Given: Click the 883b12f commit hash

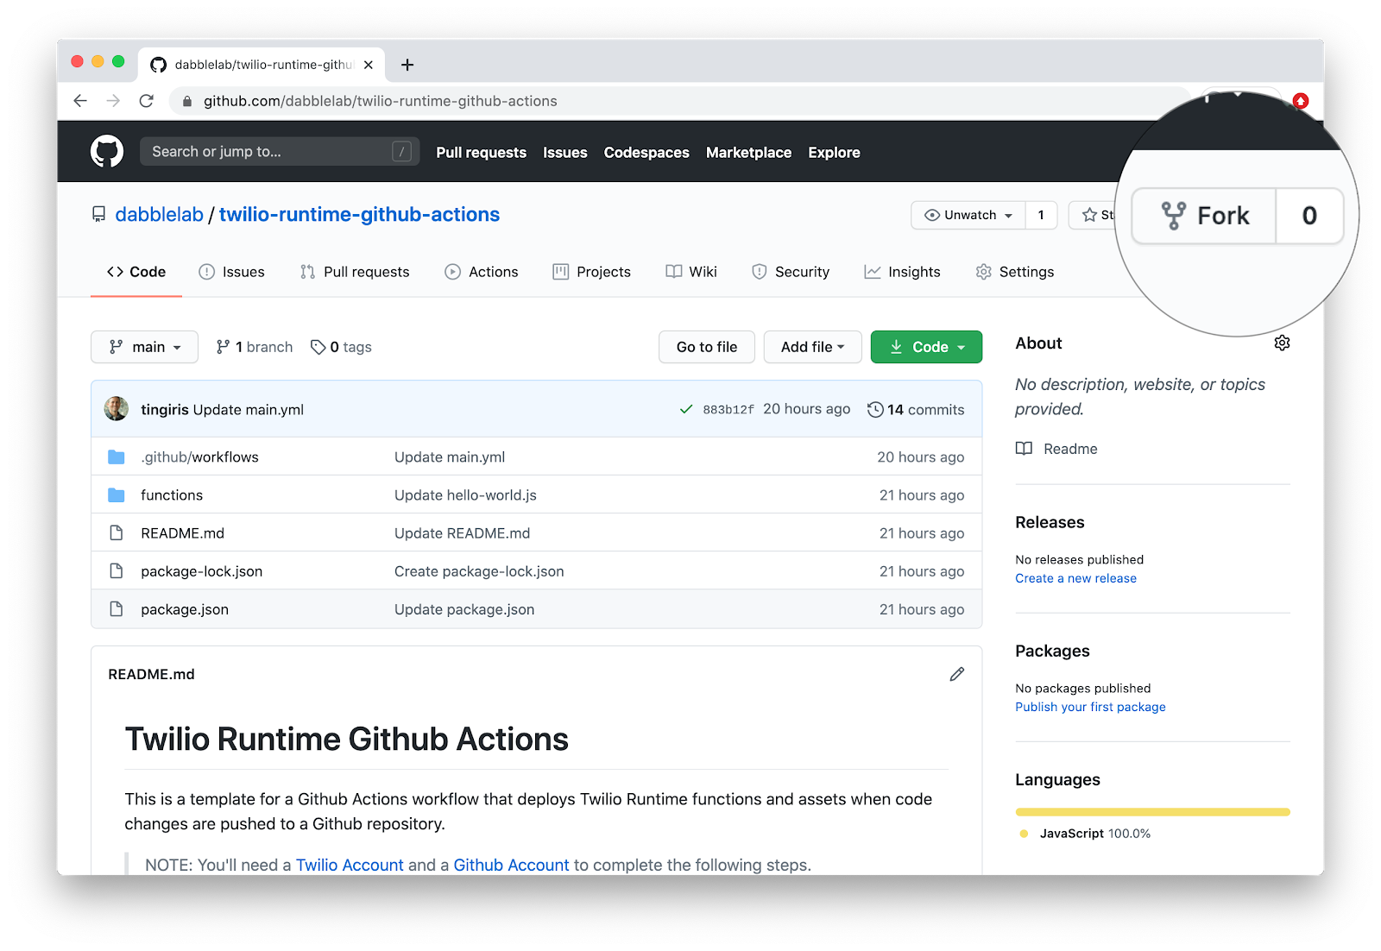Looking at the screenshot, I should [728, 410].
